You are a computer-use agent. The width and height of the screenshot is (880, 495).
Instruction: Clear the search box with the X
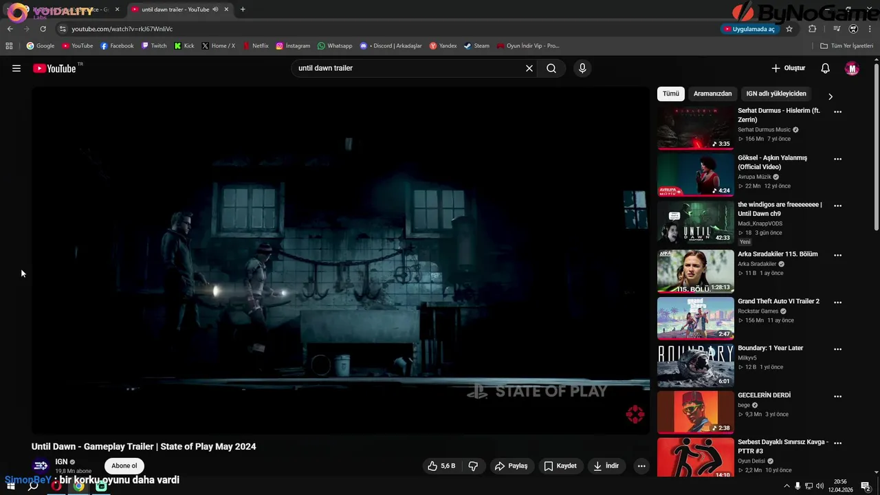(x=529, y=68)
